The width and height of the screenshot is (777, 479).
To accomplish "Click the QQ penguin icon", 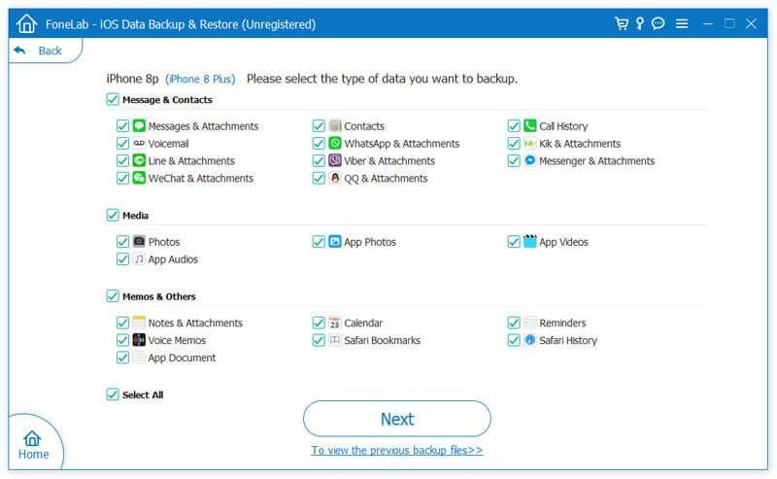I will (335, 178).
